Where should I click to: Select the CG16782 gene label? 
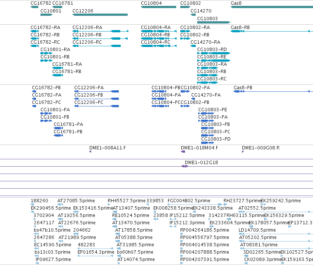click(41, 3)
